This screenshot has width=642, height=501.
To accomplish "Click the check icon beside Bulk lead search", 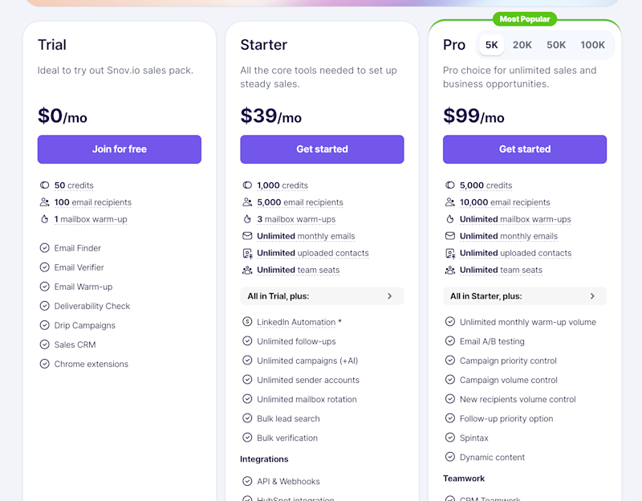I will coord(247,418).
